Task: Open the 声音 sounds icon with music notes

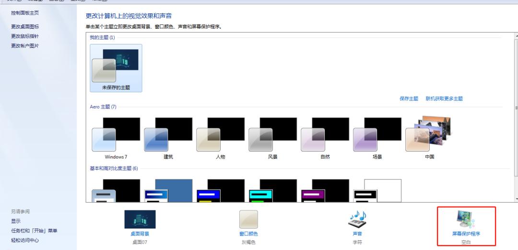Action: click(357, 219)
